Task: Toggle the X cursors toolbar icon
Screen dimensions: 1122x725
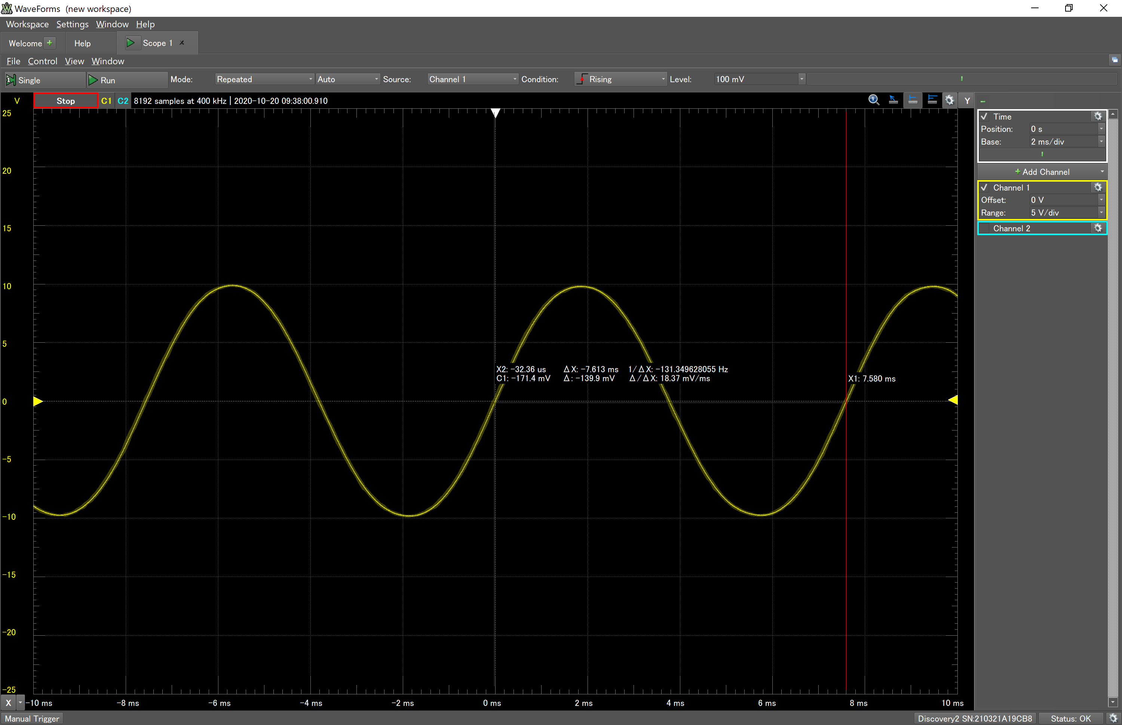Action: (913, 100)
